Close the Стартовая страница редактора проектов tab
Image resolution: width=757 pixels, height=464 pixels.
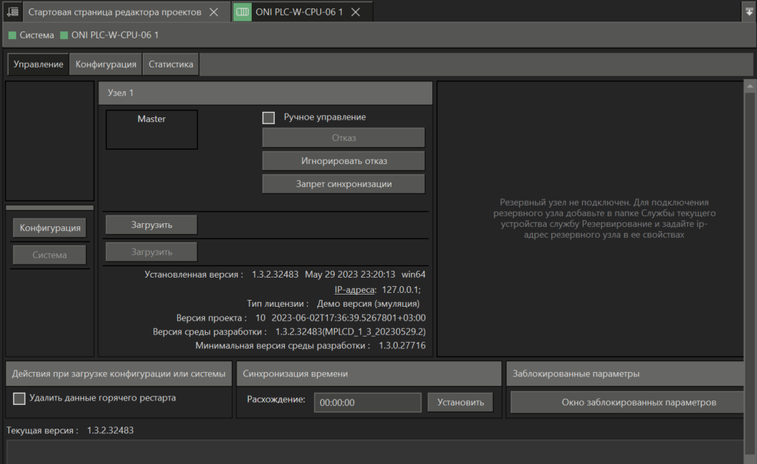click(x=213, y=12)
